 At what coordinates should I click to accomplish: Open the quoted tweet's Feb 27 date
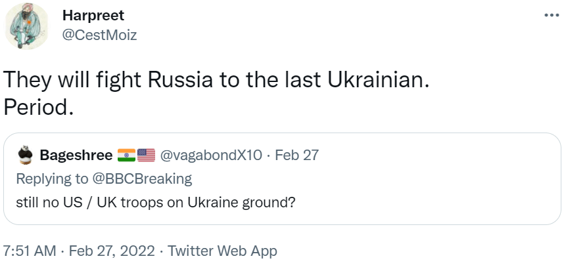tap(296, 155)
